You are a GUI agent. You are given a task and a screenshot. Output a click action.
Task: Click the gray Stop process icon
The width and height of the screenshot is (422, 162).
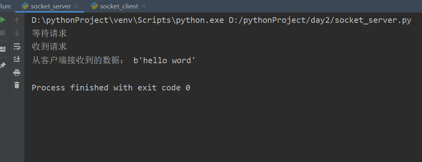click(x=3, y=33)
